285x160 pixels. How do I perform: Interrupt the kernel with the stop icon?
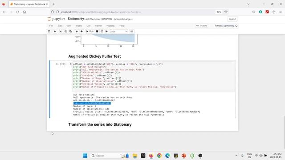point(97,32)
